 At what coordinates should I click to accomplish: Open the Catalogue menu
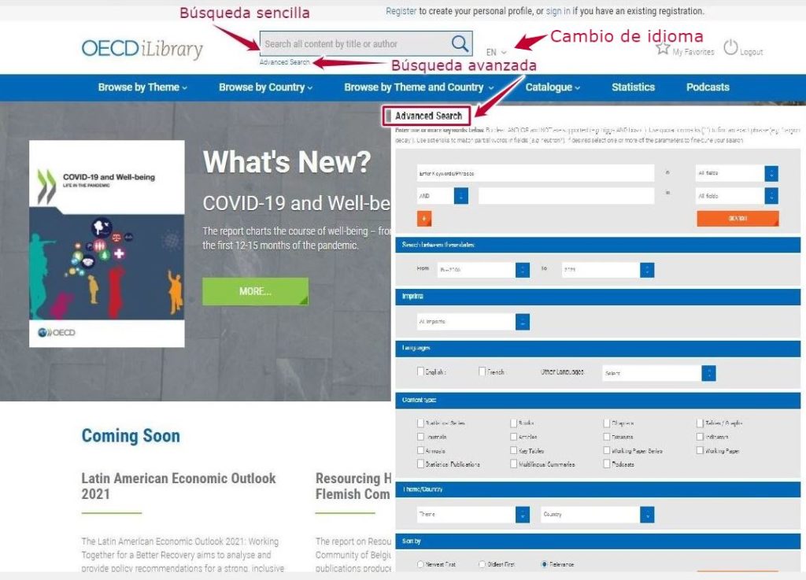tap(553, 87)
